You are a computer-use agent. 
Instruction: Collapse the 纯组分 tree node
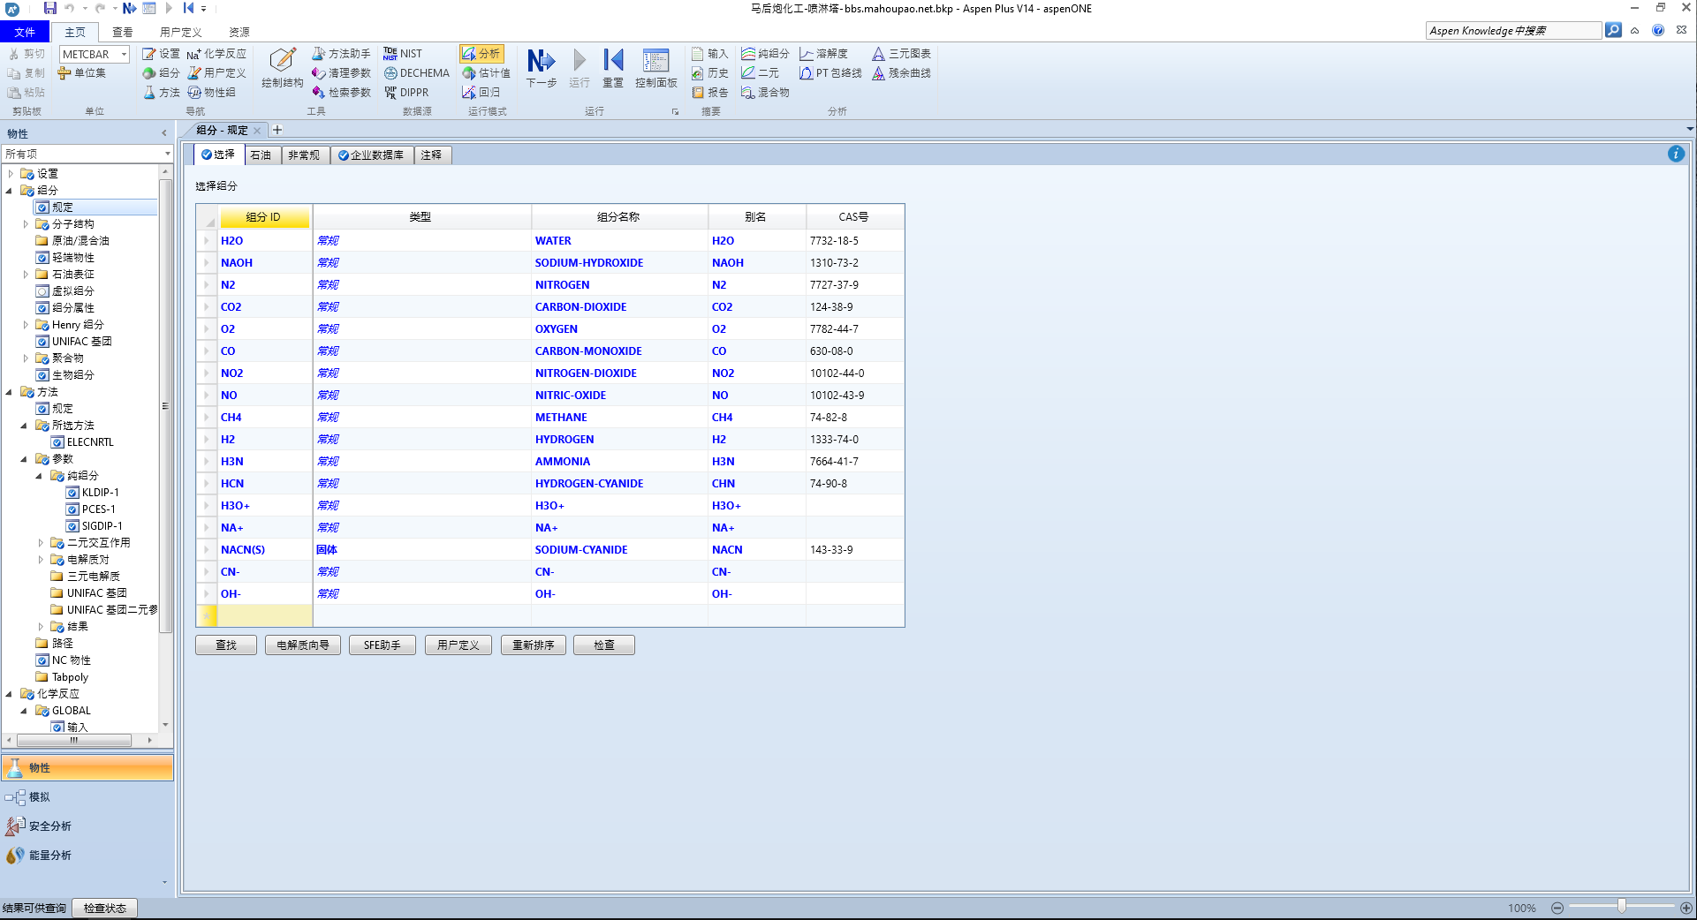click(x=40, y=476)
